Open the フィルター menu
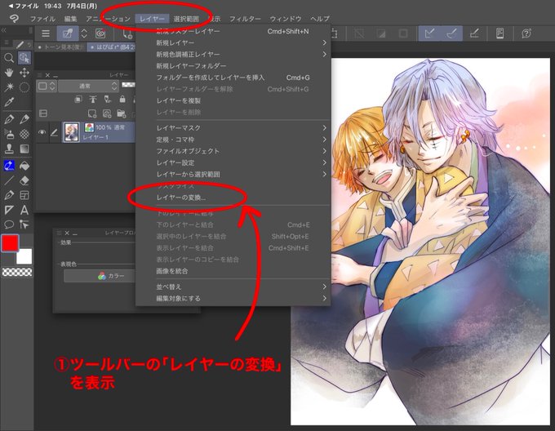 245,19
